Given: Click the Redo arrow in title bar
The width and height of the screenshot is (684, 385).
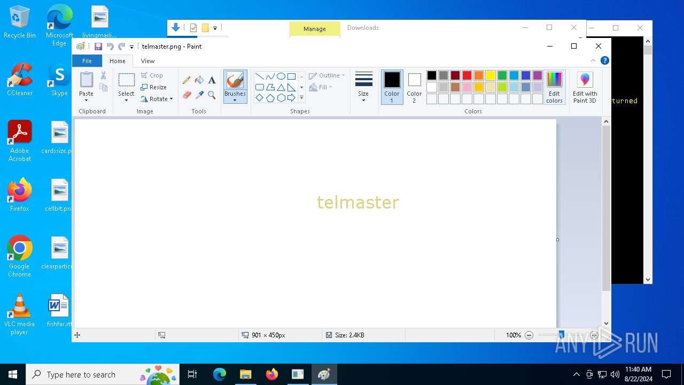Looking at the screenshot, I should coord(122,47).
